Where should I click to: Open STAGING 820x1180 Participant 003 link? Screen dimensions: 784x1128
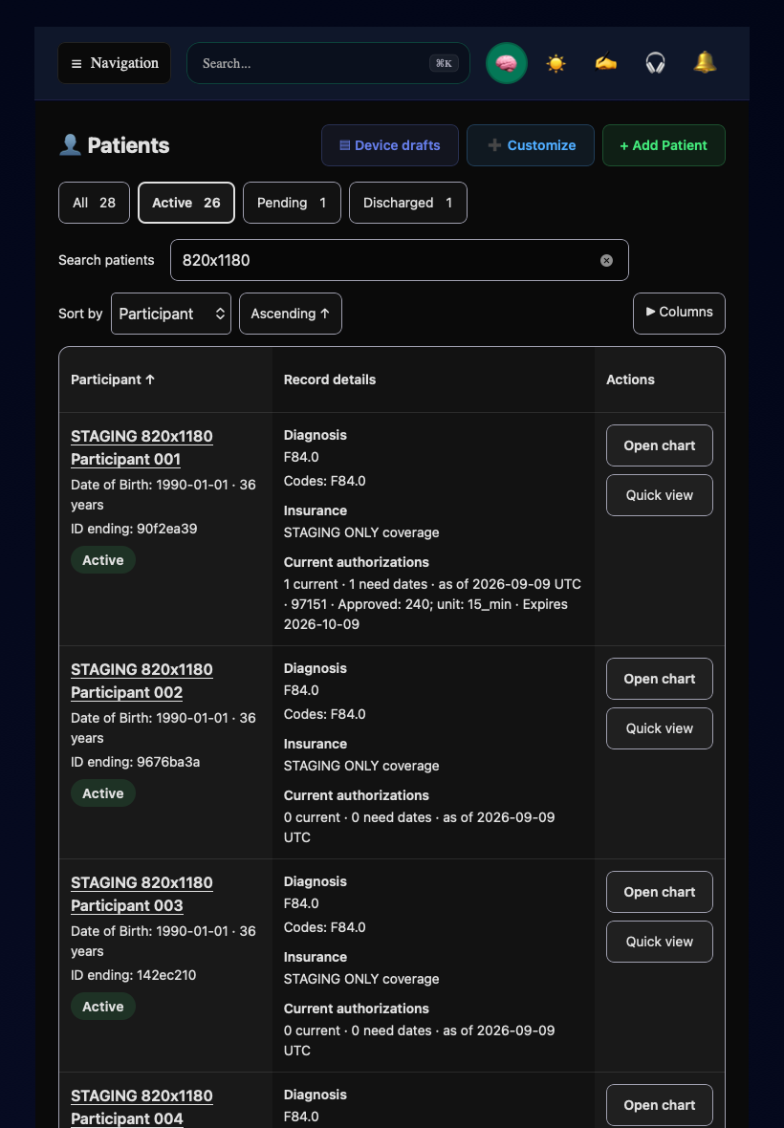point(142,894)
